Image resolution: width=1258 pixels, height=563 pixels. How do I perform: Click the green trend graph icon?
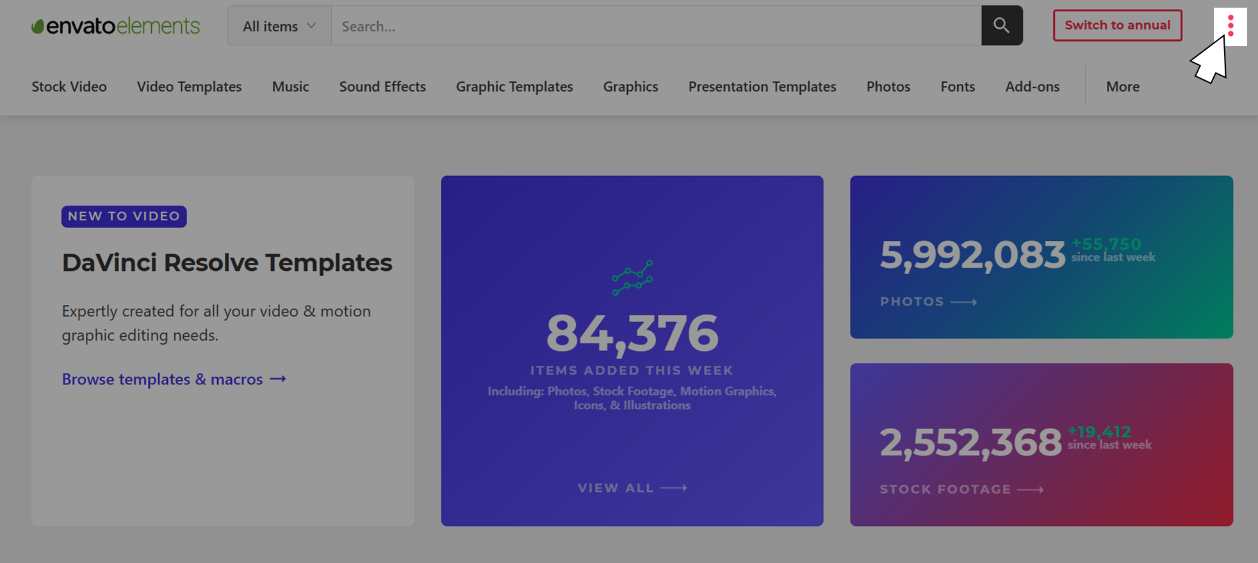pyautogui.click(x=632, y=277)
